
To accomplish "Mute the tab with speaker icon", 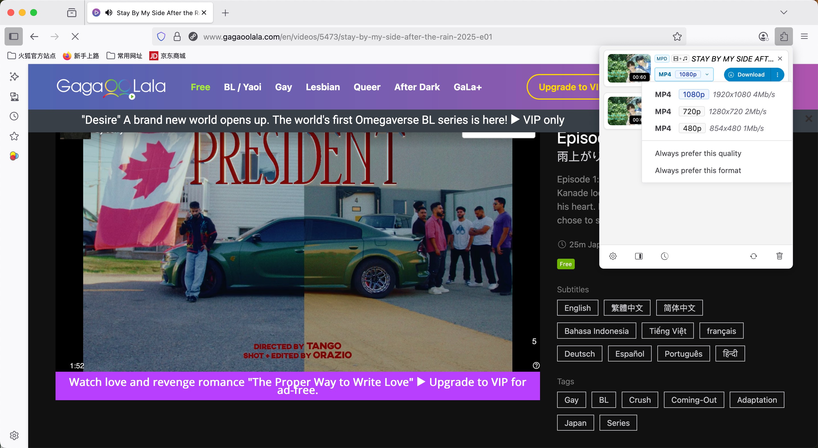I will point(109,13).
